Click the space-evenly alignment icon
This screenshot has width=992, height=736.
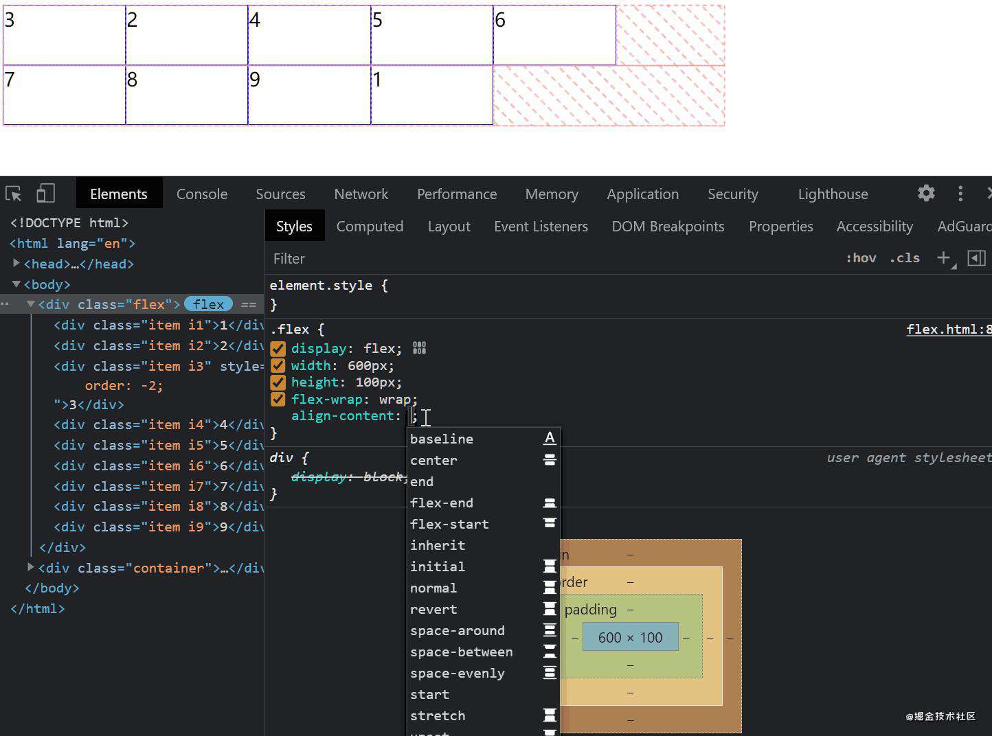click(x=550, y=673)
